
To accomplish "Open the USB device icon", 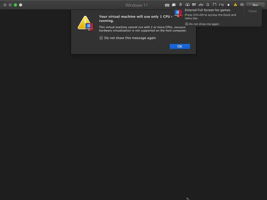I will [180, 5].
